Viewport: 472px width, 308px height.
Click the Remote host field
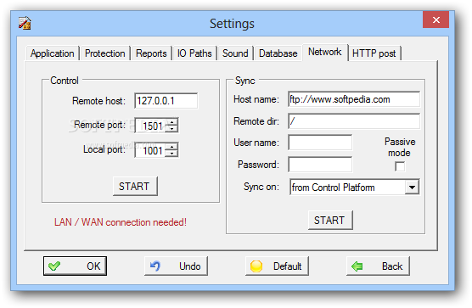tap(166, 101)
